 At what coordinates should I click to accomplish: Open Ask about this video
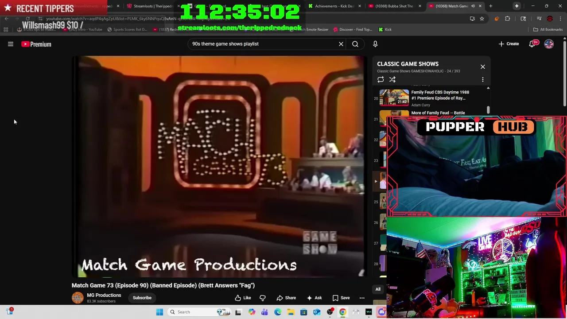click(x=314, y=298)
